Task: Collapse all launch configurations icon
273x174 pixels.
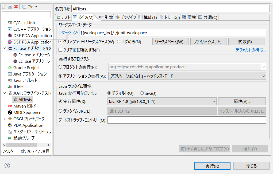Action: (24, 7)
